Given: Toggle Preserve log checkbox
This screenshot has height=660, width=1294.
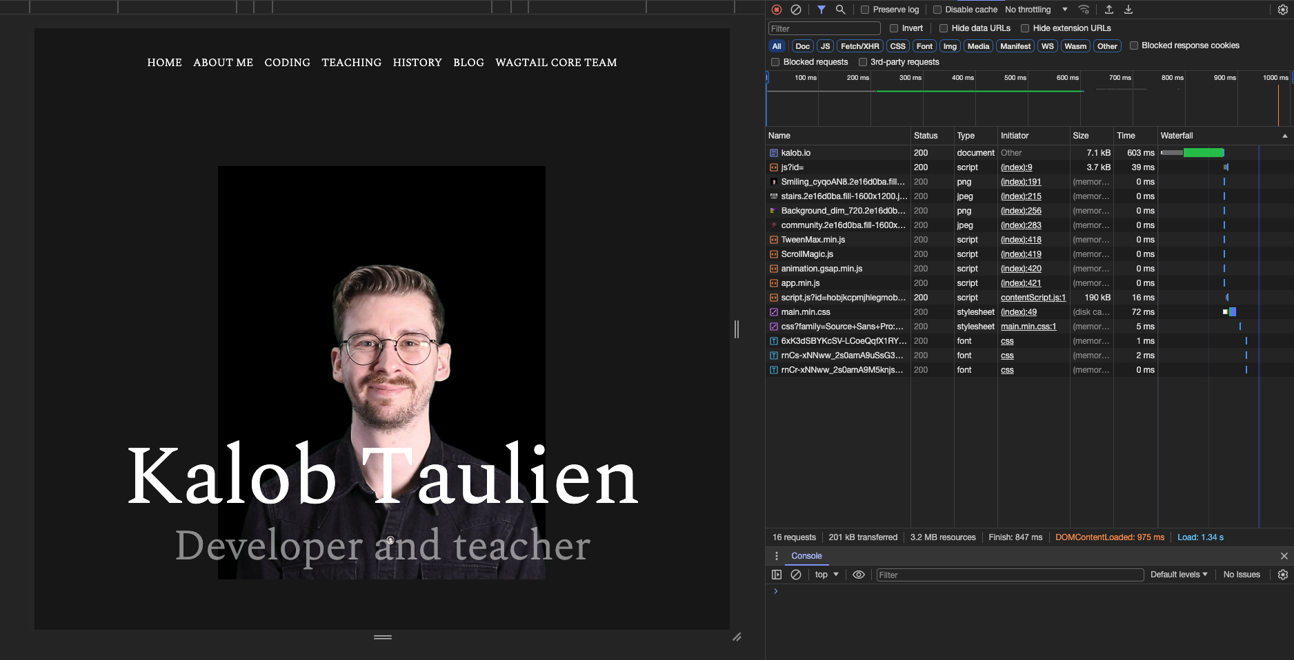Looking at the screenshot, I should click(x=865, y=10).
